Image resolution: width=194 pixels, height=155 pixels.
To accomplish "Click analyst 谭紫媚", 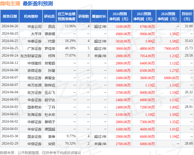I will coord(50,34).
